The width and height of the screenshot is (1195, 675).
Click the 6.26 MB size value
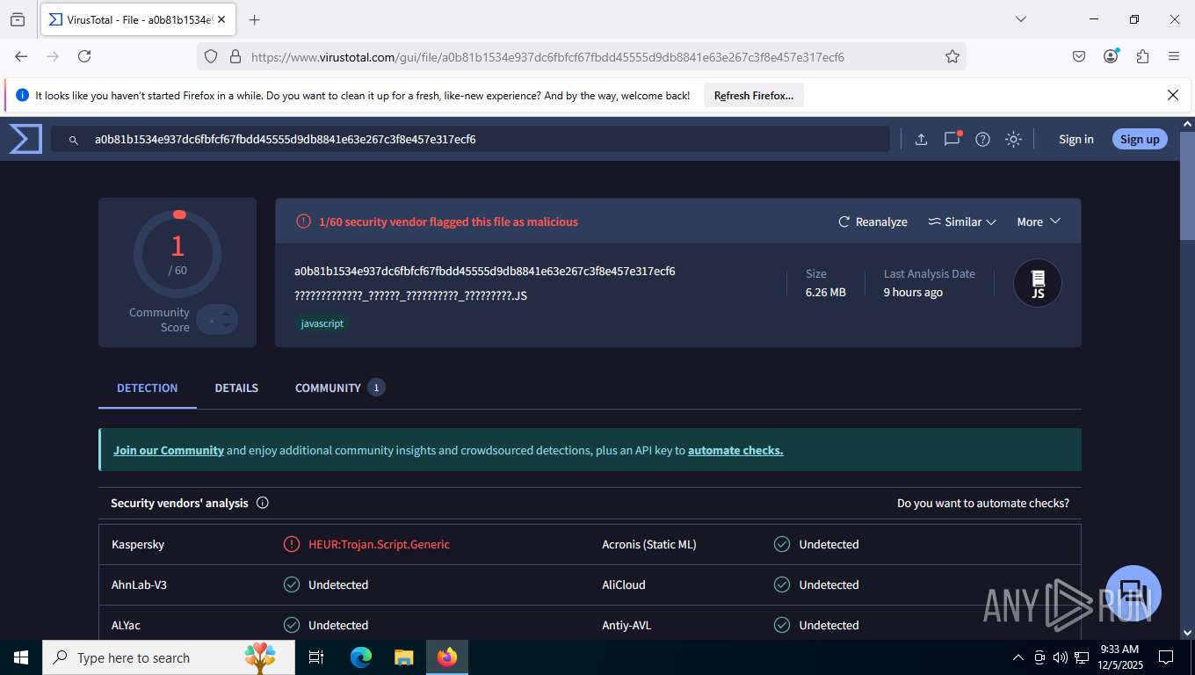[825, 292]
